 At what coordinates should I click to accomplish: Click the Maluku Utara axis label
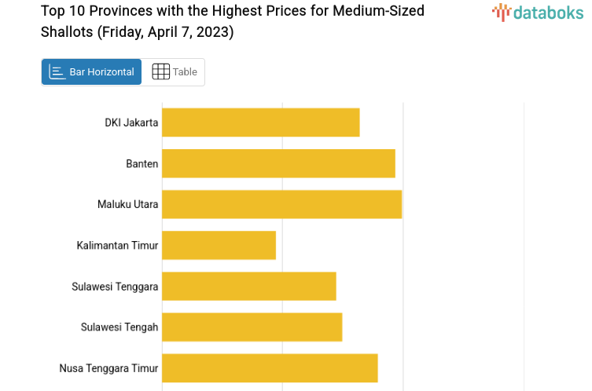(127, 204)
